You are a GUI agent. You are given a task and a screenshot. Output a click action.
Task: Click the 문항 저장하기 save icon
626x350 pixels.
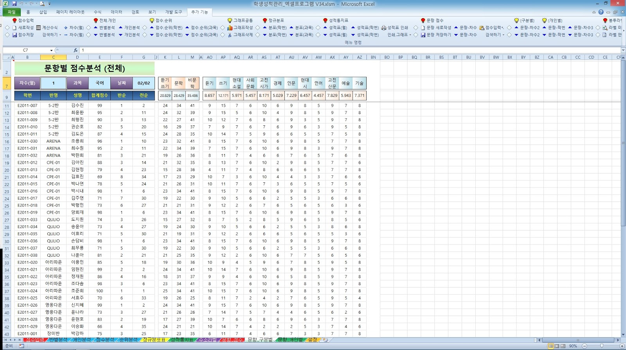(x=423, y=35)
